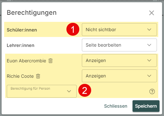Expand the Lehrer:innen 'Seite bearbeiten' dropdown
Viewport: 164px width, 116px height.
[119, 45]
